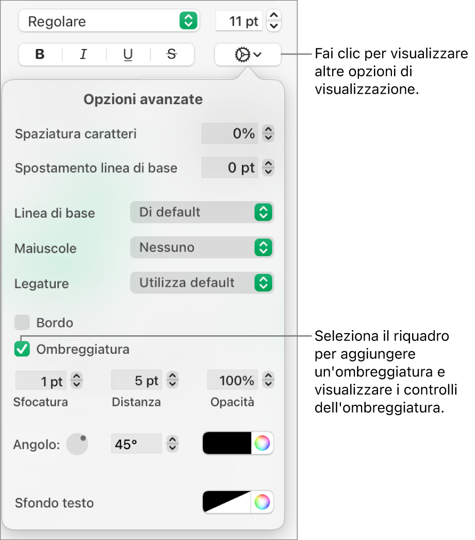Click the Spaziatura caratteri up arrow
The image size is (475, 540).
click(268, 130)
